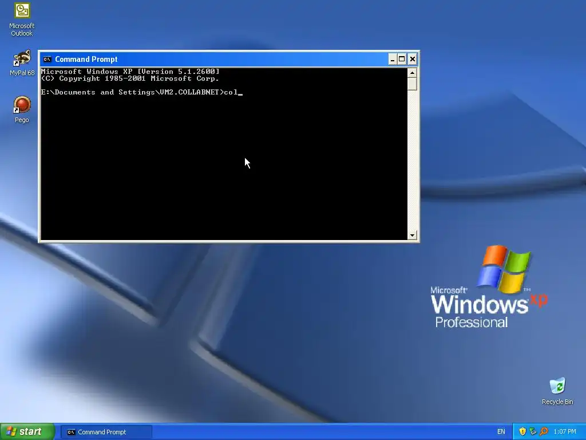Click the network connection tray icon
The image size is (586, 440).
[533, 431]
